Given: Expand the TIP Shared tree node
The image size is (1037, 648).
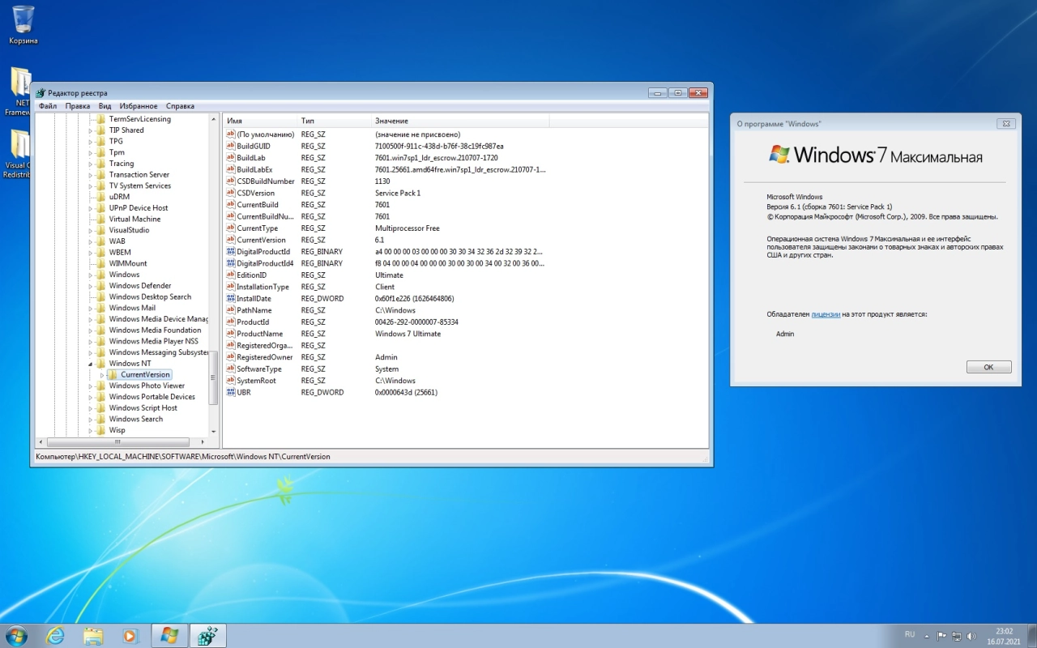Looking at the screenshot, I should pos(91,130).
